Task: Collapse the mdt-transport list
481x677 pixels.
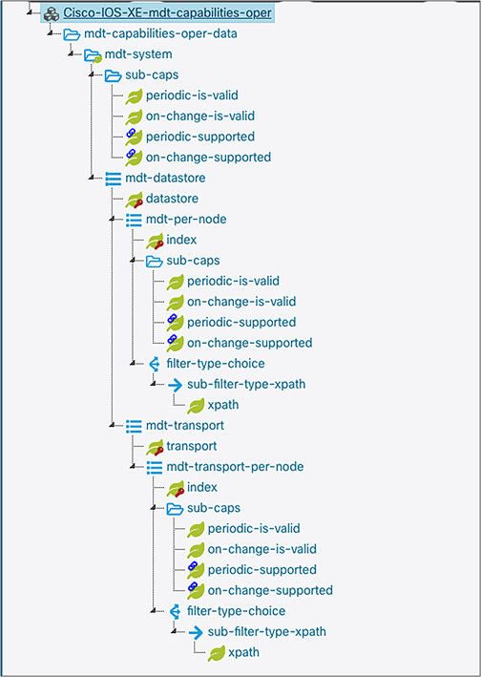Action: point(112,425)
